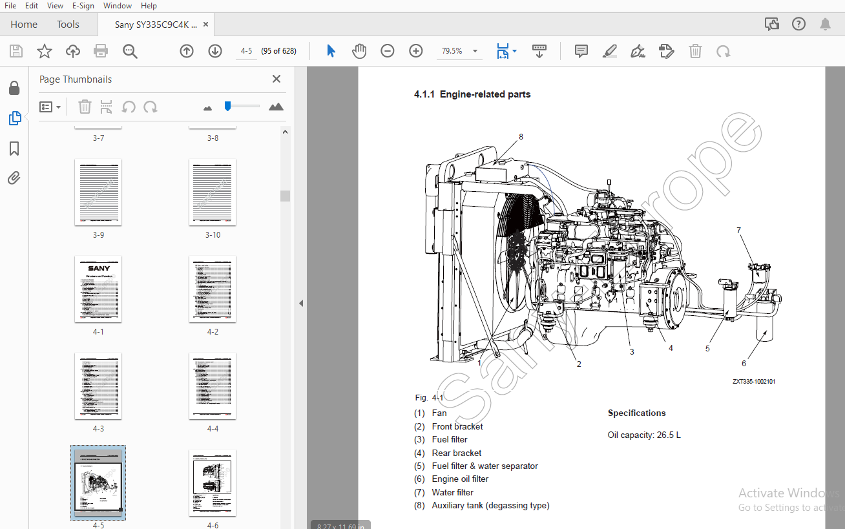845x529 pixels.
Task: Open the Attachments paperclip panel
Action: [14, 178]
